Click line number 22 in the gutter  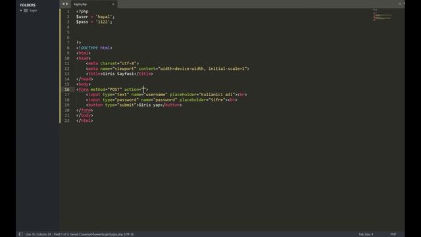(67, 121)
